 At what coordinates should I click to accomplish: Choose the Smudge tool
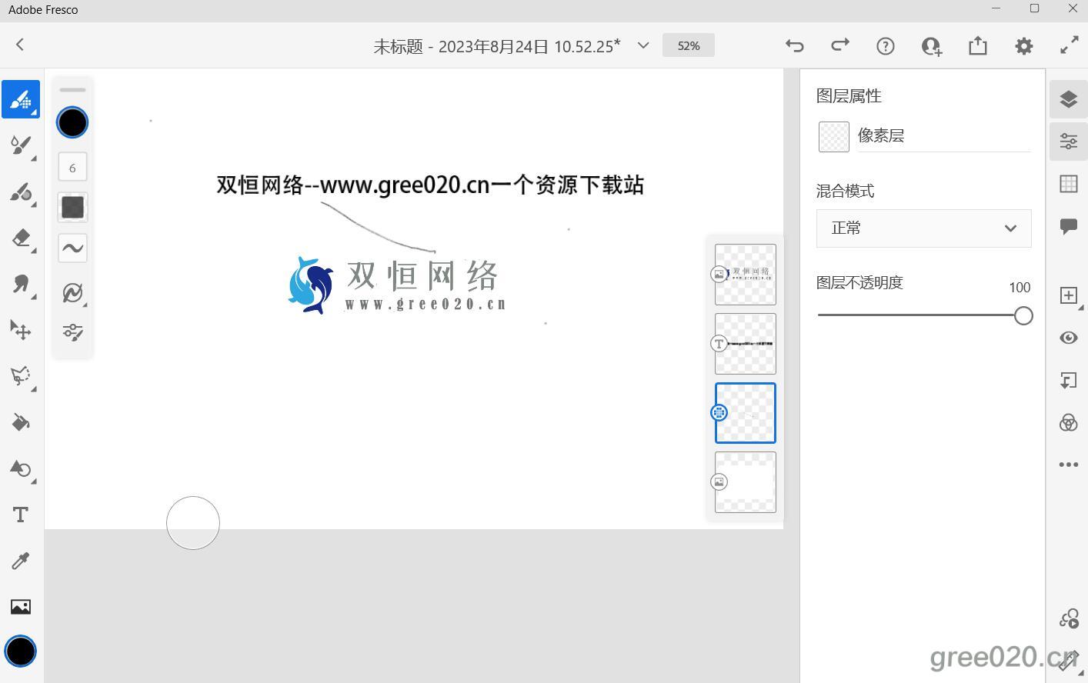[x=21, y=284]
